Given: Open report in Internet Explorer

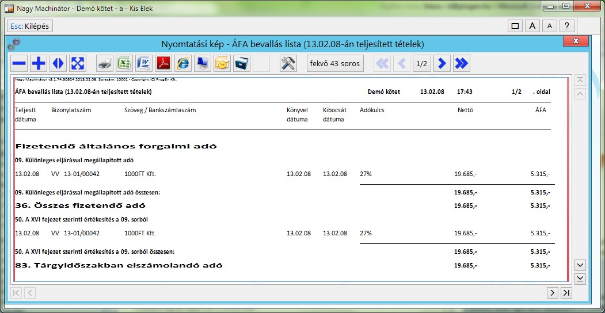Looking at the screenshot, I should [183, 63].
